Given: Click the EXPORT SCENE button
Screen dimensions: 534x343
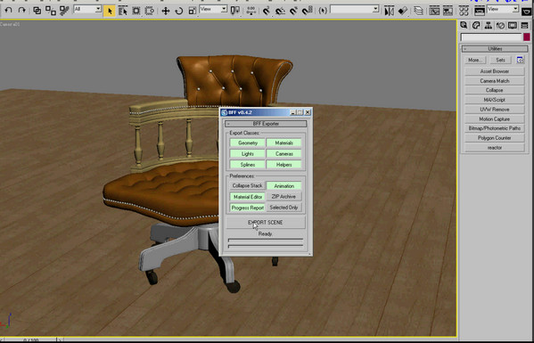Looking at the screenshot, I should point(266,223).
